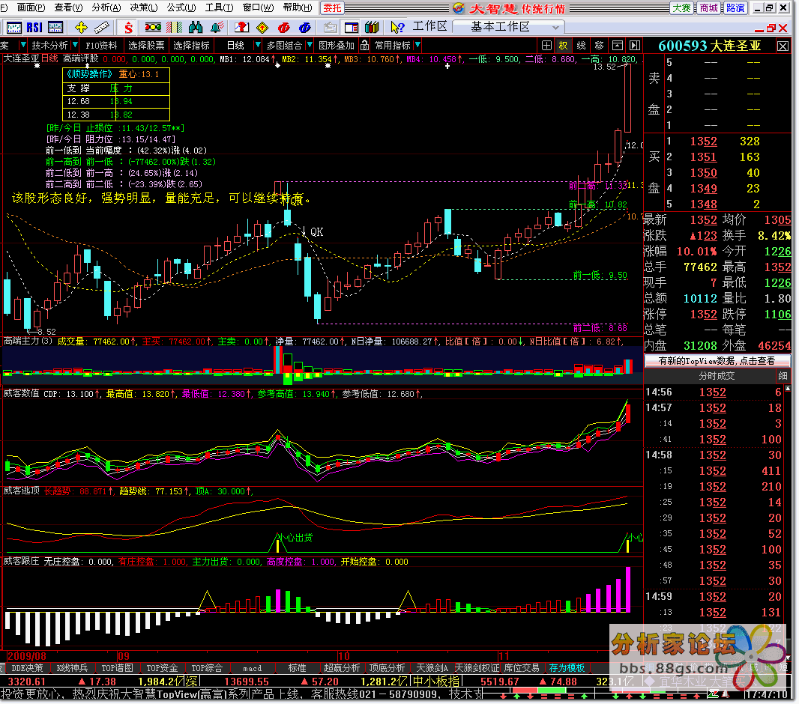Click the 有新的TopView数据,点击查看 button
The image size is (799, 704).
(x=717, y=361)
